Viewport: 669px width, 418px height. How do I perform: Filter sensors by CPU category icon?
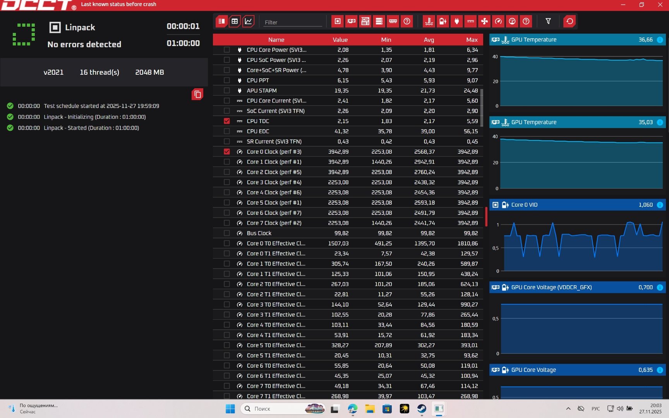tap(338, 21)
